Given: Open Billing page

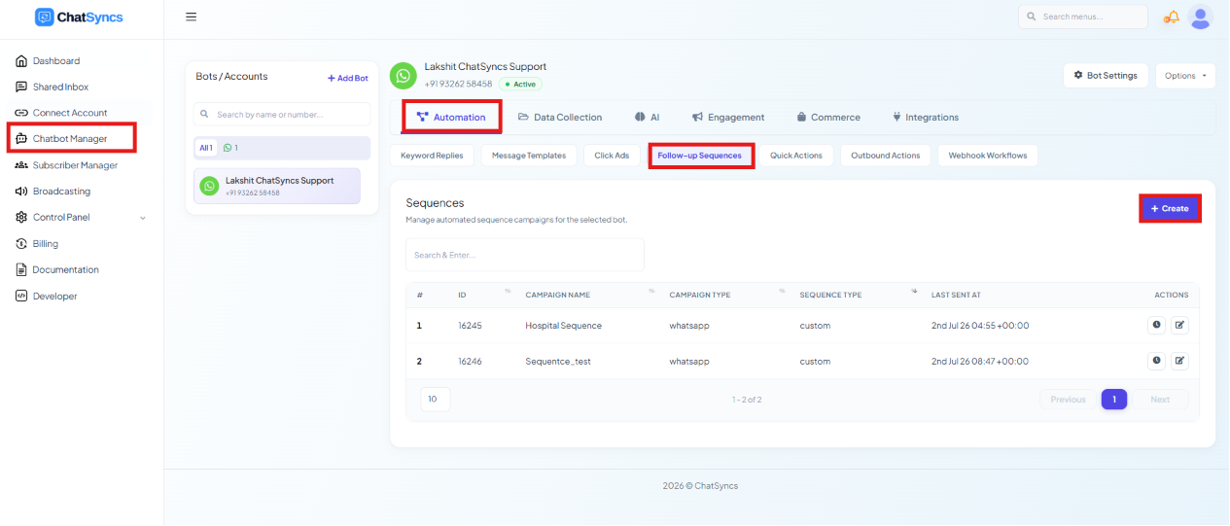Looking at the screenshot, I should pos(45,244).
